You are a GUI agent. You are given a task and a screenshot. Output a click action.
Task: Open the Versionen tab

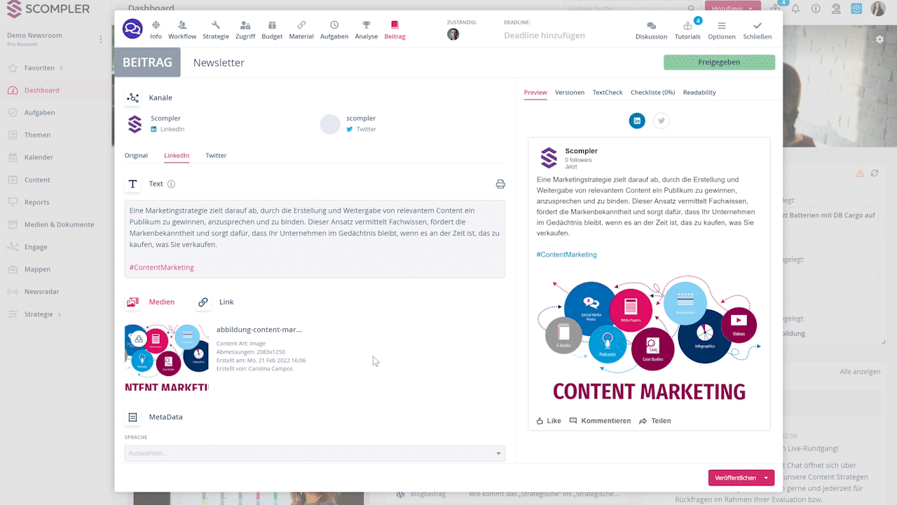pyautogui.click(x=569, y=93)
